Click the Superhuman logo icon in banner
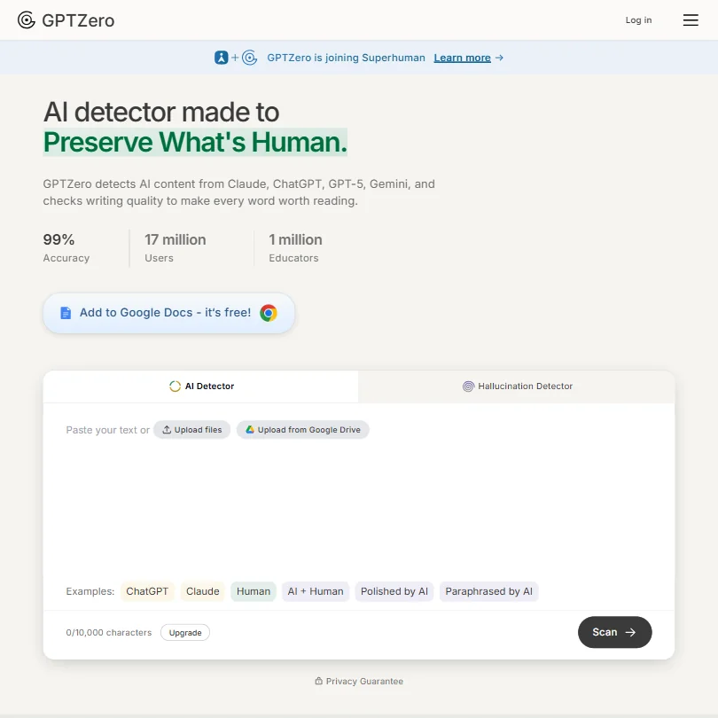718x718 pixels. [x=222, y=58]
